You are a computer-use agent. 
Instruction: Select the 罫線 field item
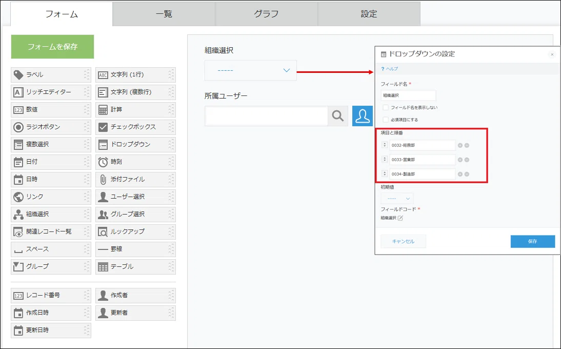(x=135, y=249)
